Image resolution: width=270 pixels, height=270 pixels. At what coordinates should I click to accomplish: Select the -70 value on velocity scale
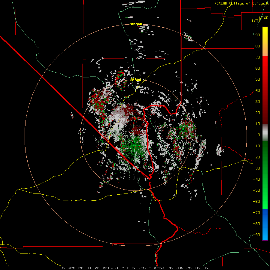click(256, 213)
